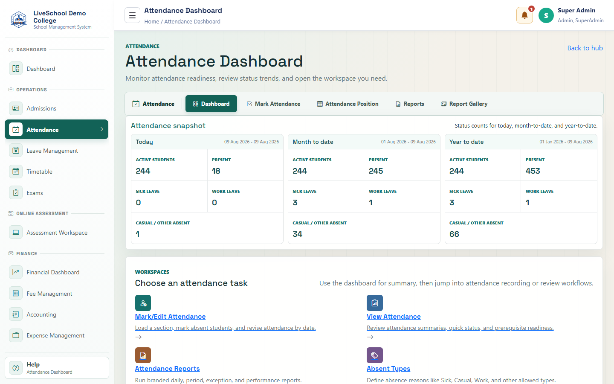Click the Exams sidebar icon
Viewport: 614px width, 384px height.
[x=16, y=192]
